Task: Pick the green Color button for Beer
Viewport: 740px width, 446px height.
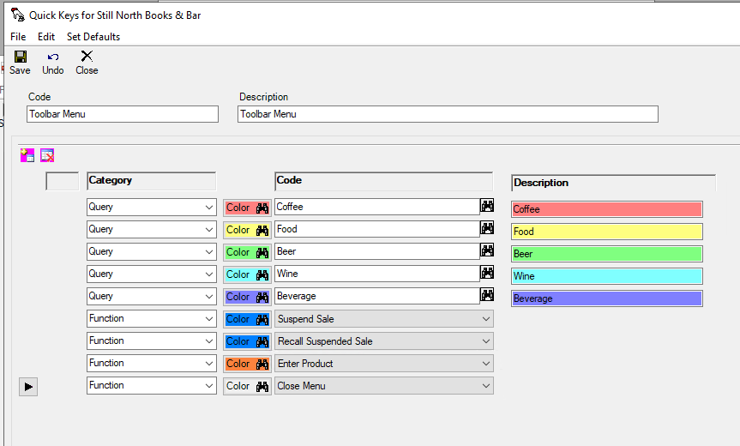Action: [247, 252]
